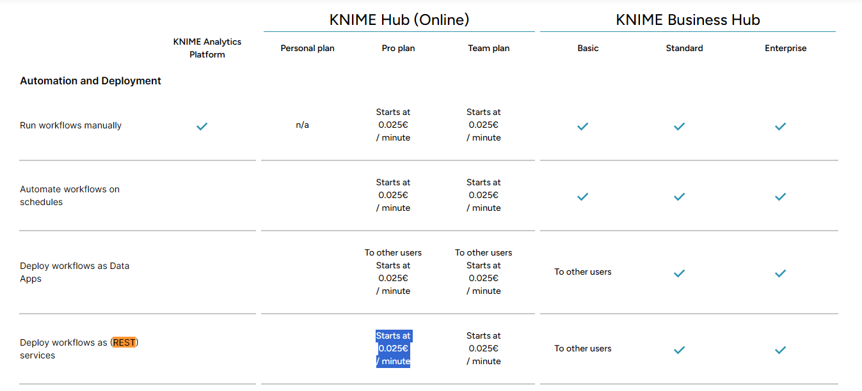Click the blue selected Pro plan price text
Screen dimensions: 862x391
pyautogui.click(x=393, y=348)
